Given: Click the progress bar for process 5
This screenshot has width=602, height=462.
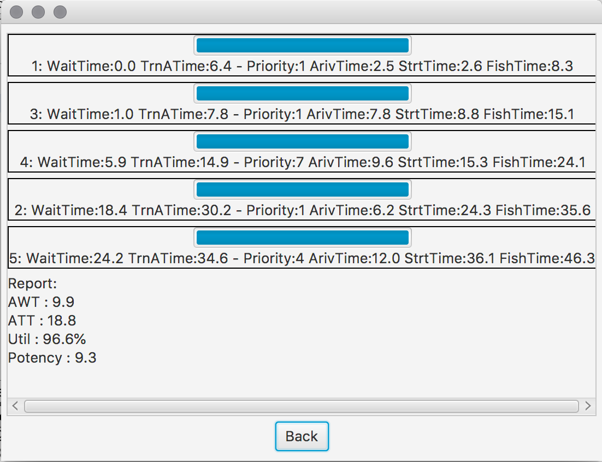Looking at the screenshot, I should pyautogui.click(x=303, y=238).
